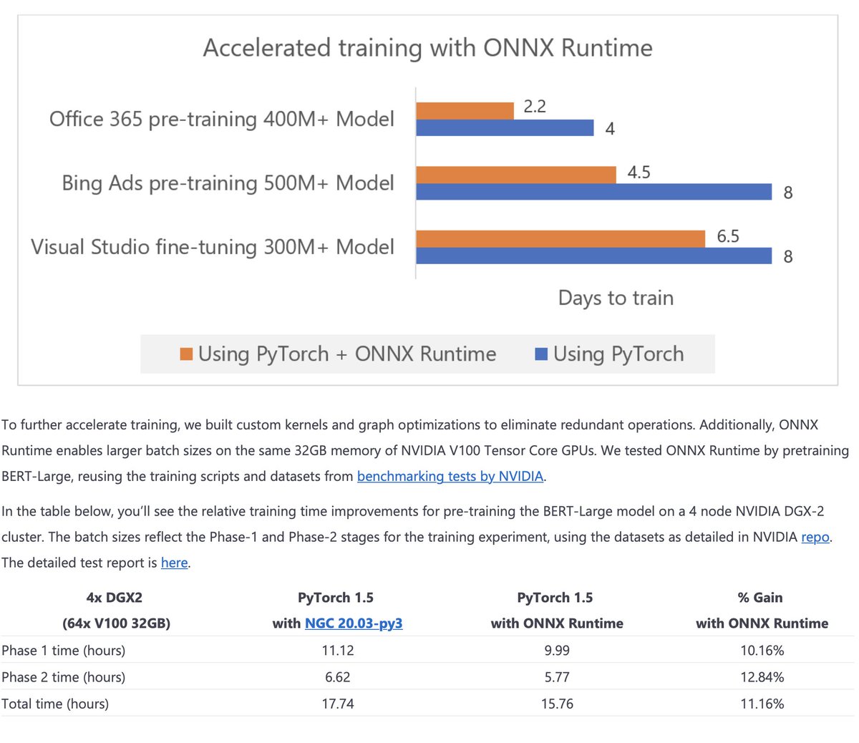Open the NVIDIA 'repo' link
The width and height of the screenshot is (859, 743).
[815, 537]
